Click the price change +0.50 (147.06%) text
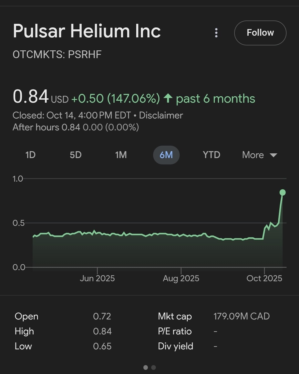The width and height of the screenshot is (299, 374). point(115,99)
